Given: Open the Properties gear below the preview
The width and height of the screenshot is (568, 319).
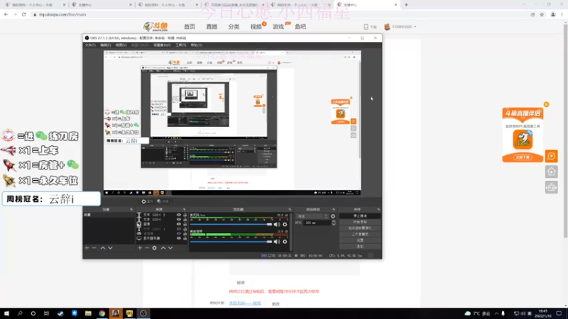Looking at the screenshot, I should coord(147,201).
